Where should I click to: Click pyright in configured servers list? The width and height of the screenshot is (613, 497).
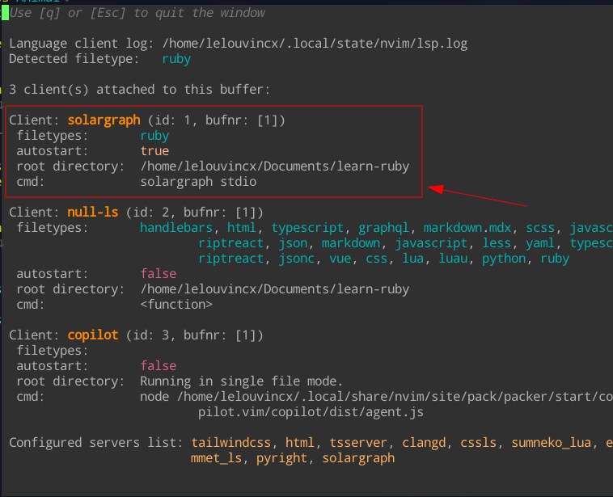(x=281, y=458)
